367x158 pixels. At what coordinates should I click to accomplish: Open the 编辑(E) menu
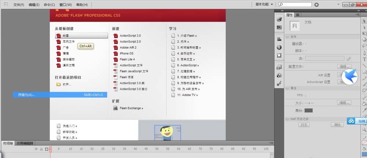(34, 5)
